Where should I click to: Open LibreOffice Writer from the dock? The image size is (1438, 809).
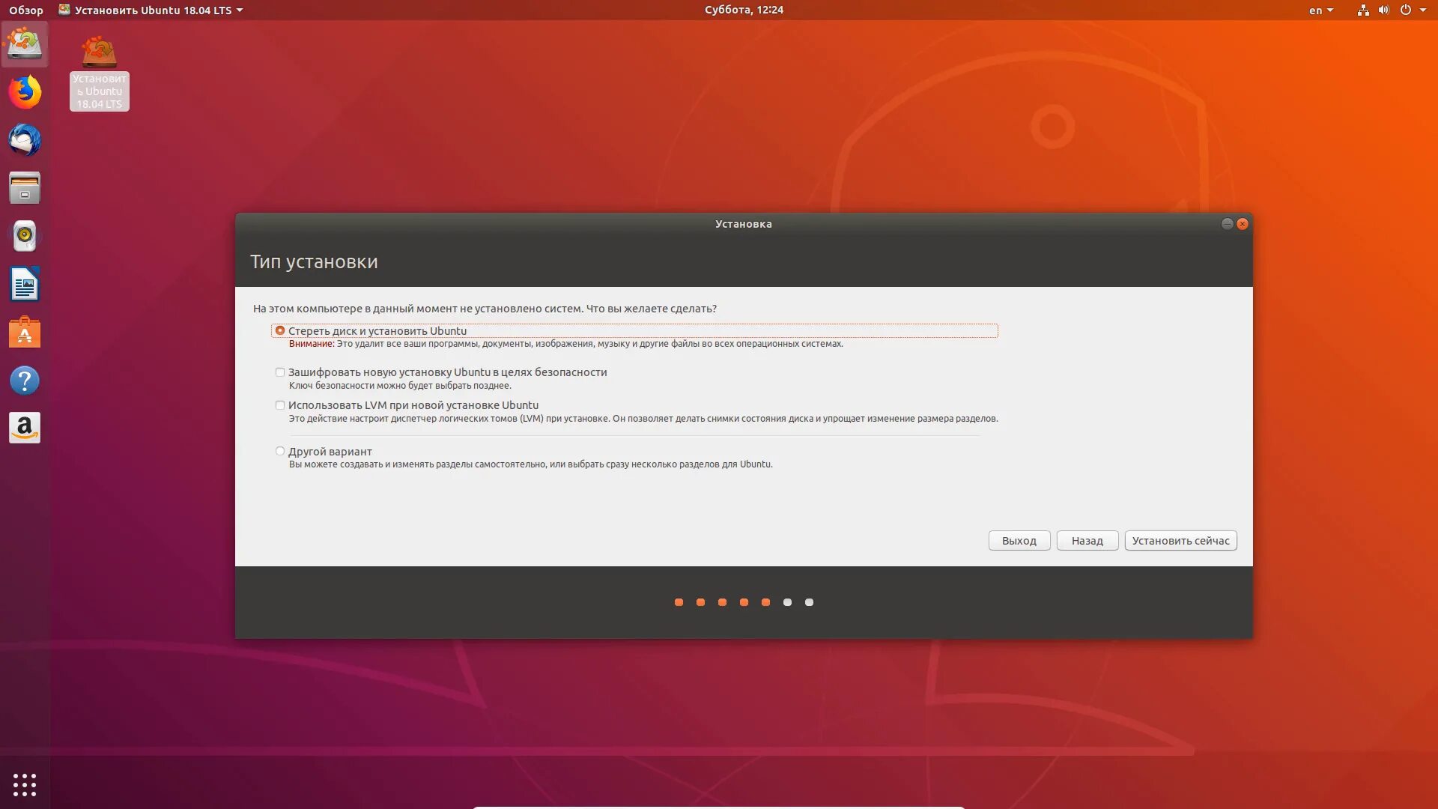tap(25, 284)
